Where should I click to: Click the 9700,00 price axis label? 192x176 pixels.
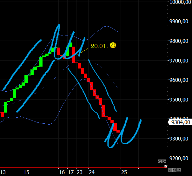click(x=179, y=61)
